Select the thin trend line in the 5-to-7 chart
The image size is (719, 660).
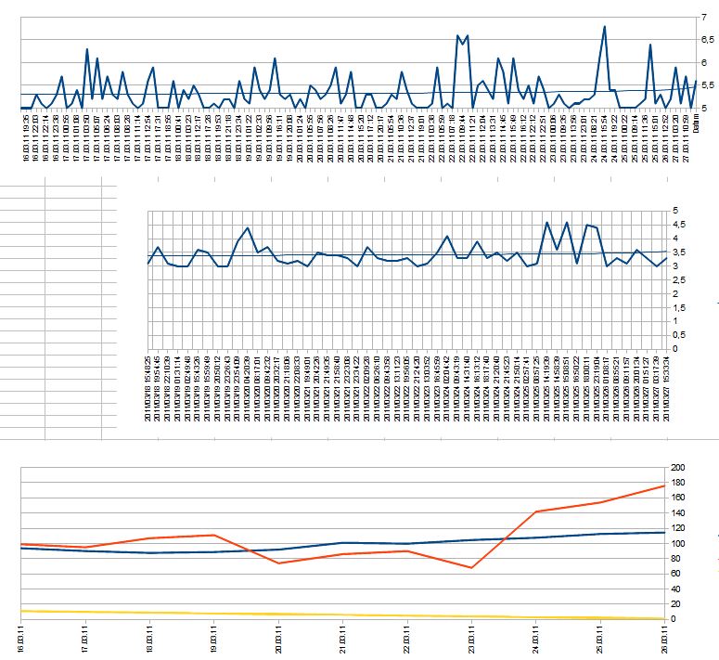click(359, 93)
